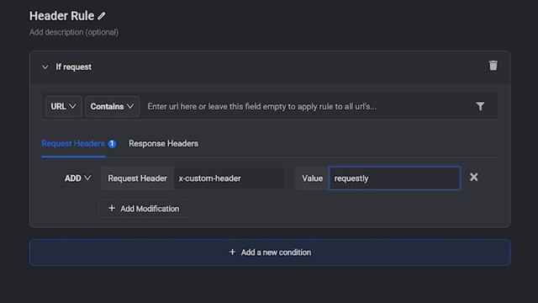The image size is (538, 303).
Task: Click the Header Rule title text
Action: pyautogui.click(x=61, y=16)
